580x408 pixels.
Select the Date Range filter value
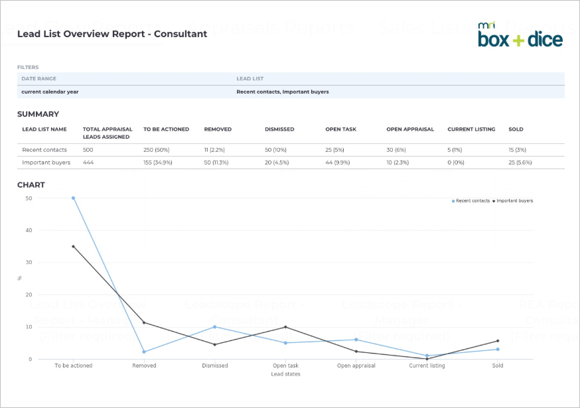click(x=50, y=92)
